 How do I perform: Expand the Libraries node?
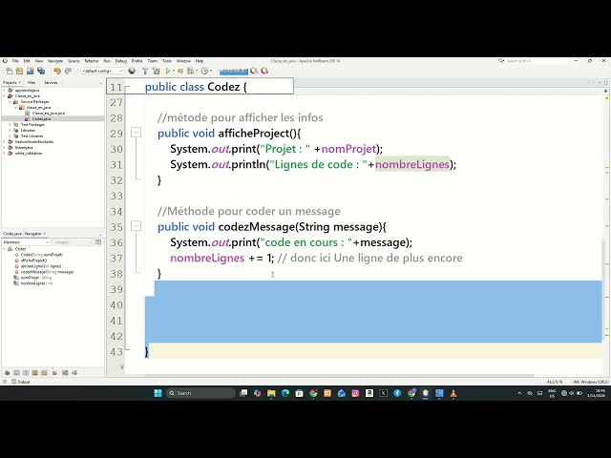[10, 131]
